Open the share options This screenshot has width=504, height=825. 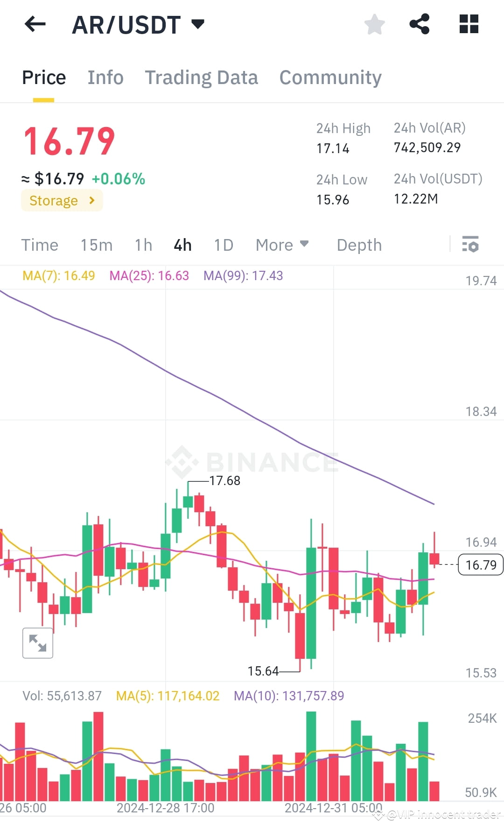(x=420, y=24)
